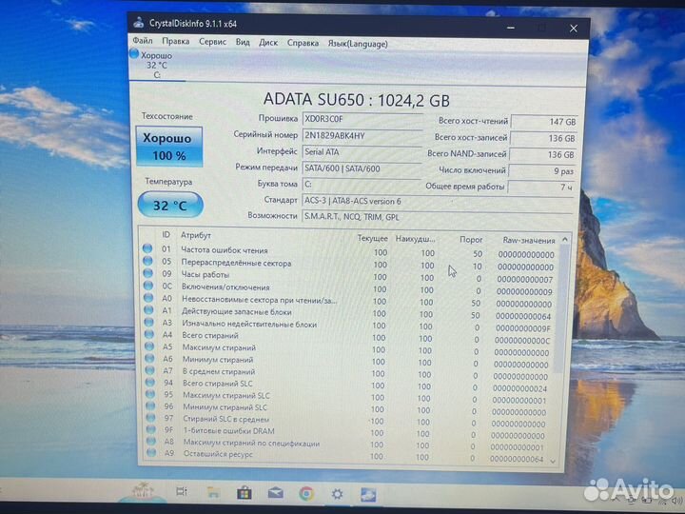Click the status icon for attribute A8
Screen dimensions: 685x514
[x=151, y=441]
